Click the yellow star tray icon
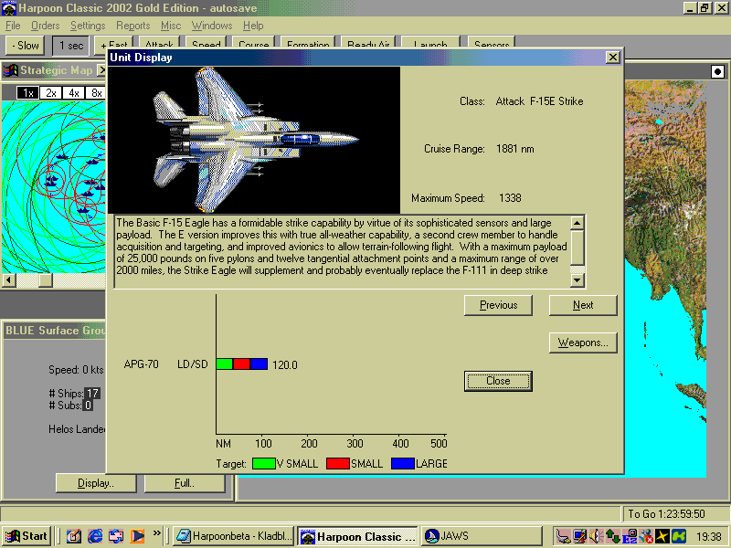 coord(662,536)
